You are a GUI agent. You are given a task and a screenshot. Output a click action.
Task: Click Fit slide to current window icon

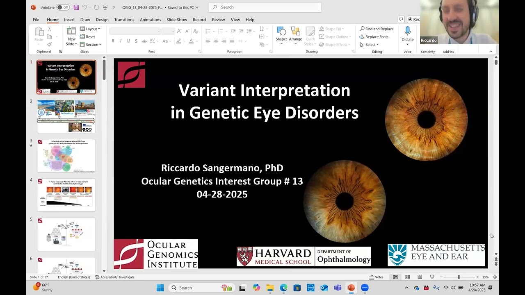495,277
